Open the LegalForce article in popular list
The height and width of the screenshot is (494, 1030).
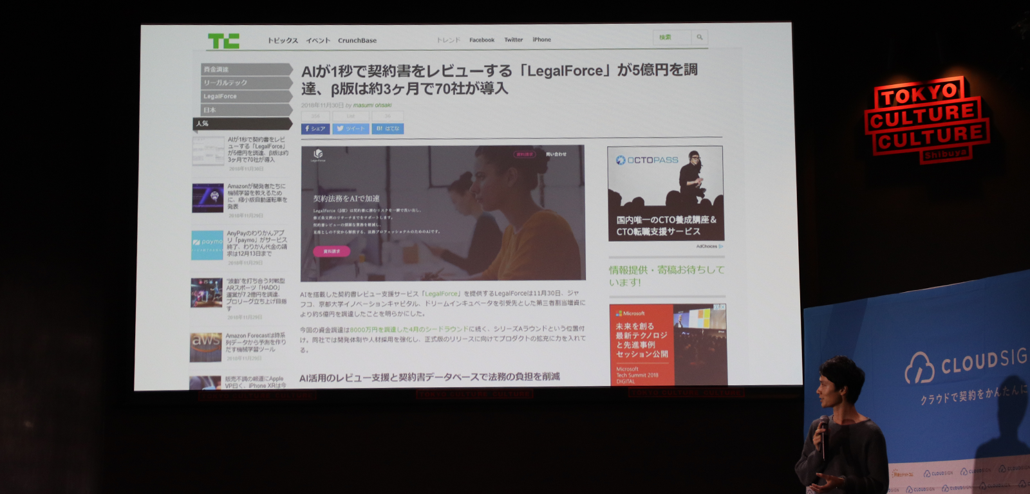pos(258,149)
